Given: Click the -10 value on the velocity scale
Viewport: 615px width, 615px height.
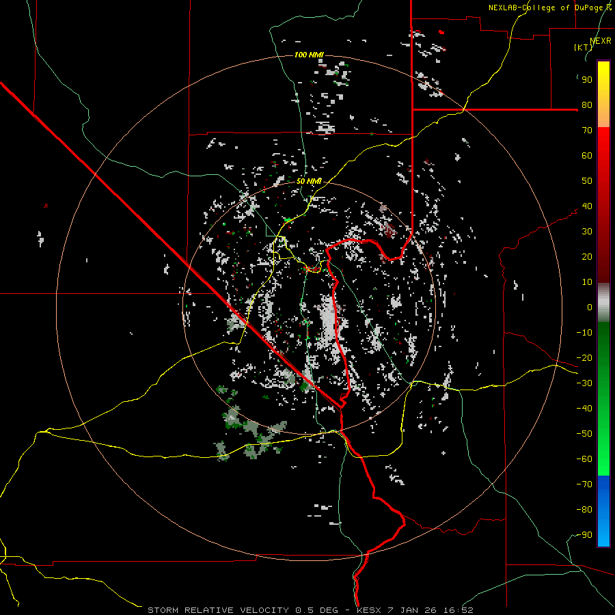Looking at the screenshot, I should coord(584,333).
